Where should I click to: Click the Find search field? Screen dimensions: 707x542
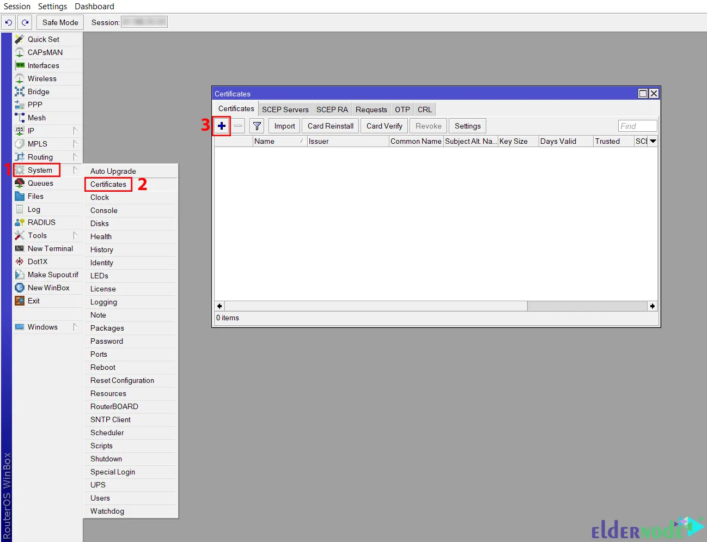[637, 126]
